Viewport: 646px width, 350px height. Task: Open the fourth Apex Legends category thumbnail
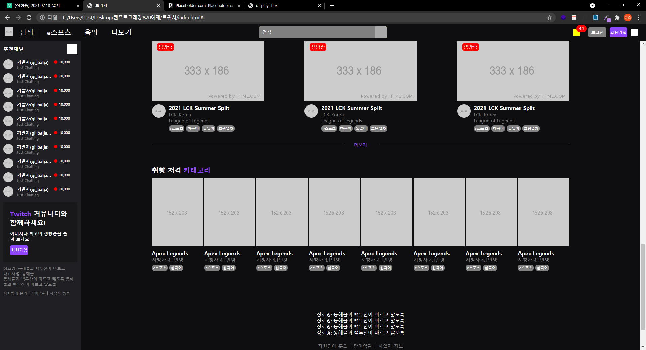click(334, 212)
